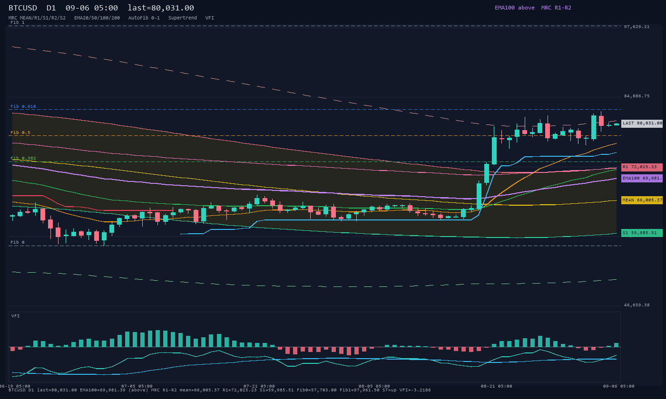Click the Fib 0.5 level label

pyautogui.click(x=20, y=133)
